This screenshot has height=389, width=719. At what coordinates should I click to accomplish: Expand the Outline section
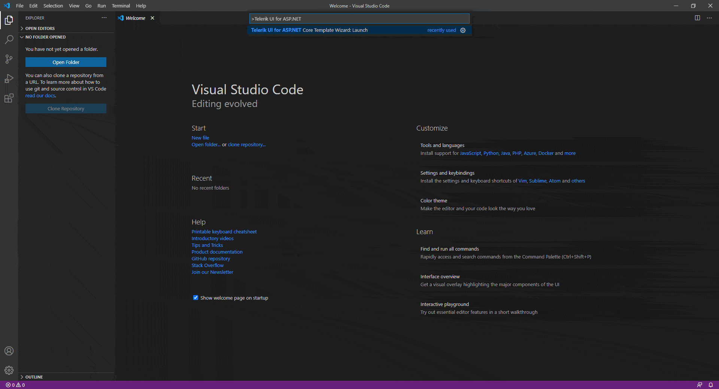66,377
